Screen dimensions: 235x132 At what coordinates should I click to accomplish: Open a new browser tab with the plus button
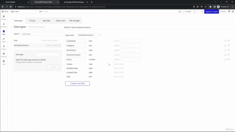[91, 2]
